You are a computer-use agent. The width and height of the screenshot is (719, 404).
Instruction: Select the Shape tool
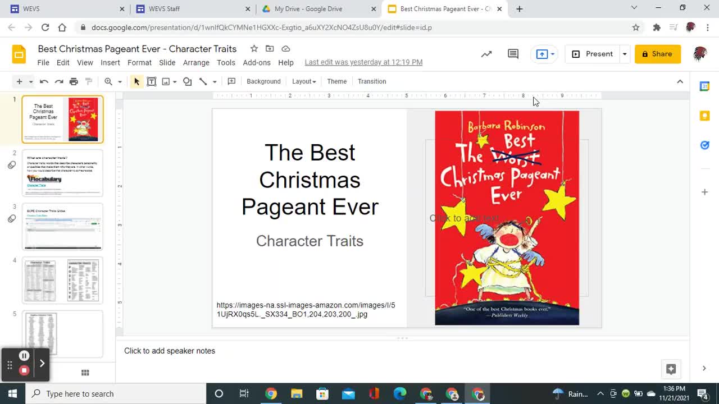[188, 81]
